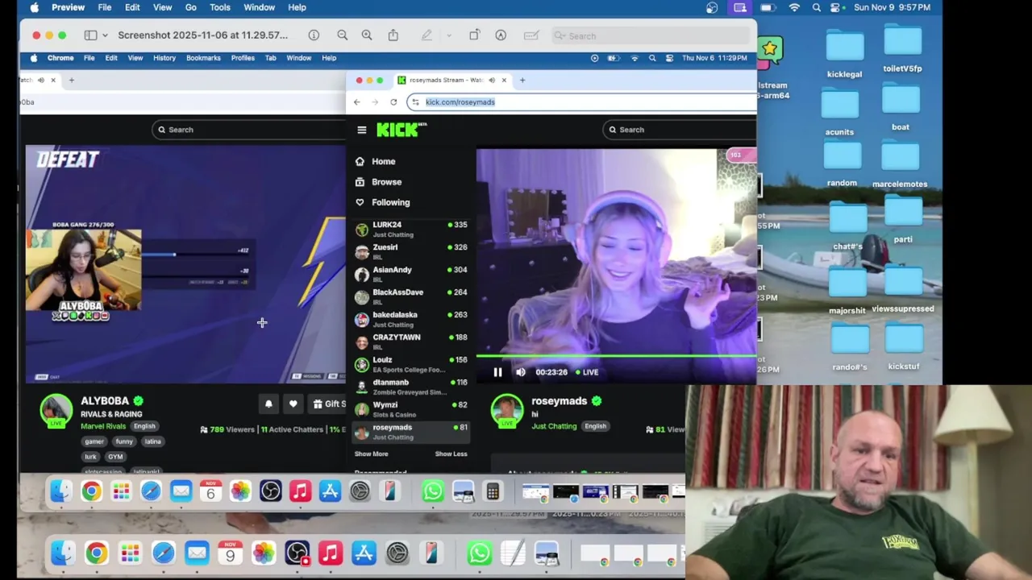Select the kicklegal folder on the desktop

click(844, 54)
